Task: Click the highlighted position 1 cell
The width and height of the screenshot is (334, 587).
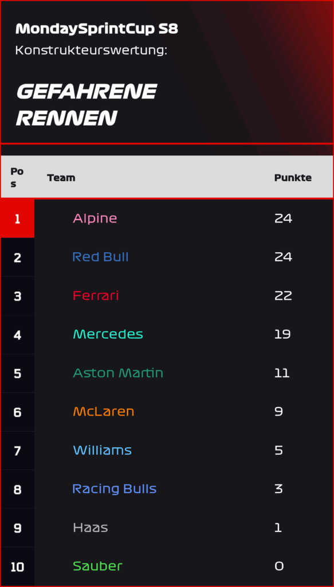Action: (18, 218)
